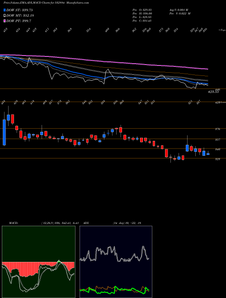Click the 'MACD:' panel heading
Screen dimensions: 226x298
tap(13, 223)
